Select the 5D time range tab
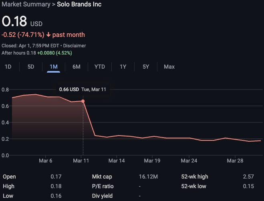 tap(31, 67)
